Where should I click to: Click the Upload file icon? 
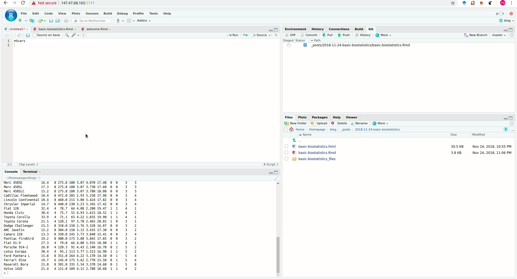click(312, 123)
